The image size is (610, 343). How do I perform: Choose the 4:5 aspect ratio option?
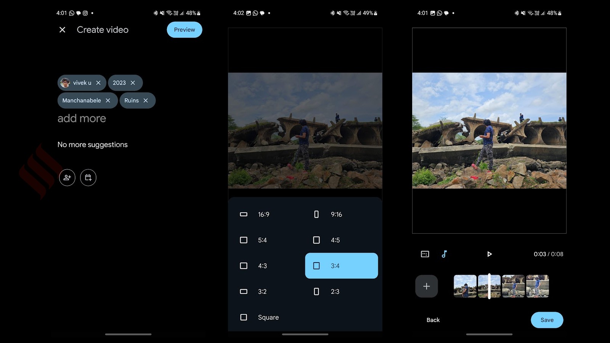pyautogui.click(x=316, y=240)
